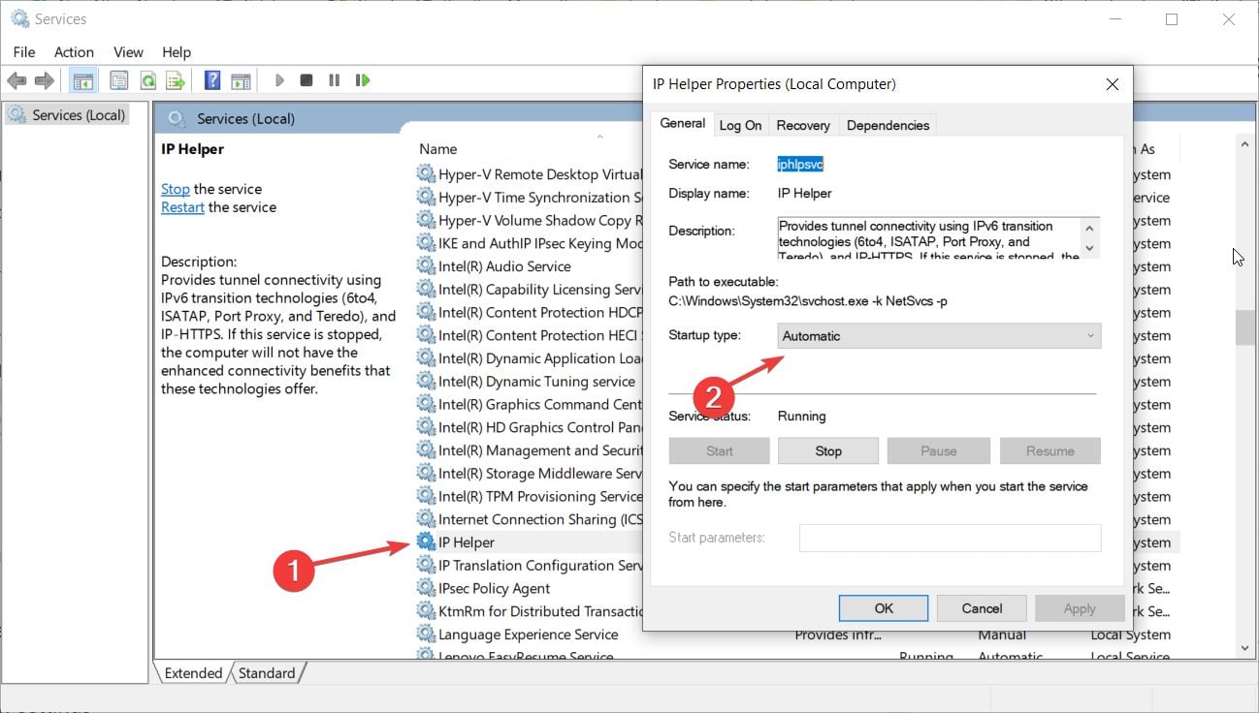
Task: Toggle Show/Hide Action Pane icon
Action: [241, 80]
